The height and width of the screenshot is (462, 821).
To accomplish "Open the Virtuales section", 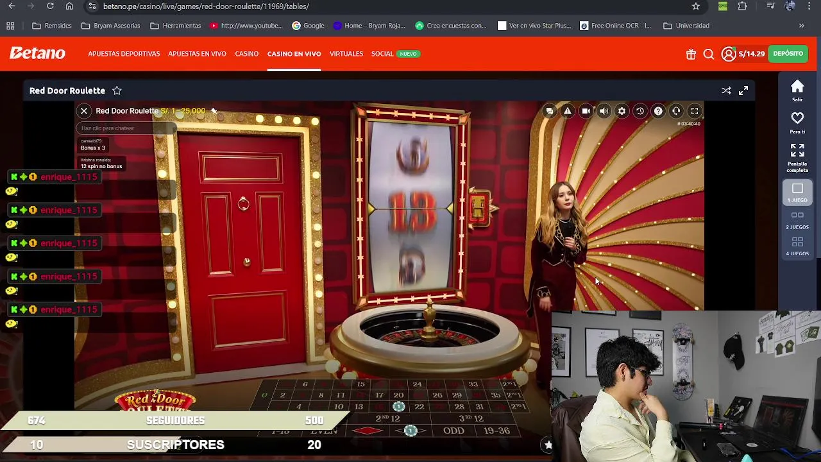I will pyautogui.click(x=346, y=54).
